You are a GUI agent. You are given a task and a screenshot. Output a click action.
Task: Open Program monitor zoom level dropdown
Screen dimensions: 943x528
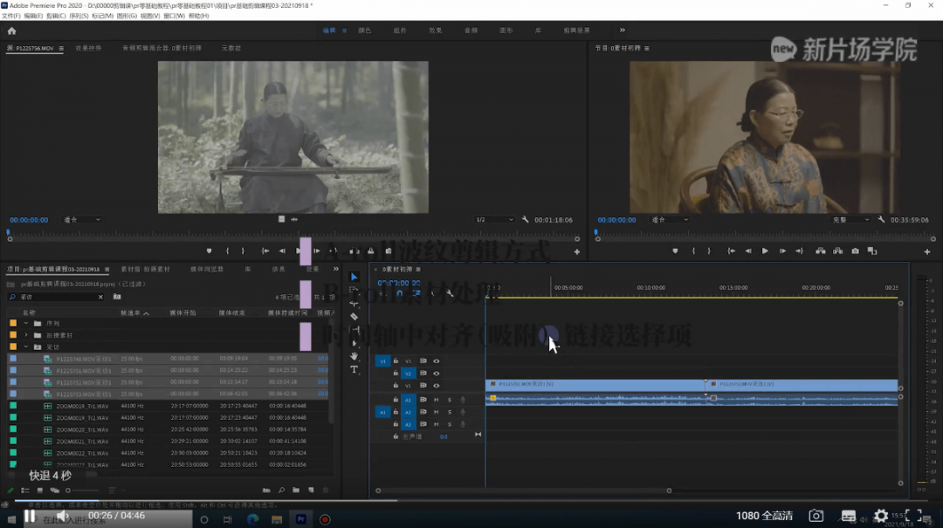[670, 220]
